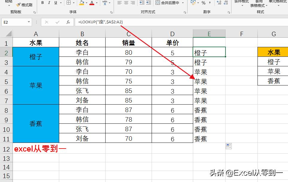Click the Increase Indent icon
Image resolution: width=288 pixels, height=182 pixels.
tap(149, 3)
